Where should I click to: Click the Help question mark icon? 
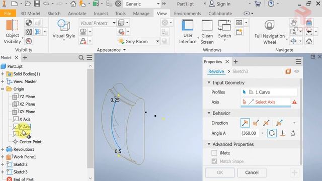coord(271,4)
